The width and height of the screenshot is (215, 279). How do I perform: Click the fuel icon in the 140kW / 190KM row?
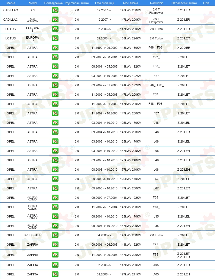tap(55, 57)
